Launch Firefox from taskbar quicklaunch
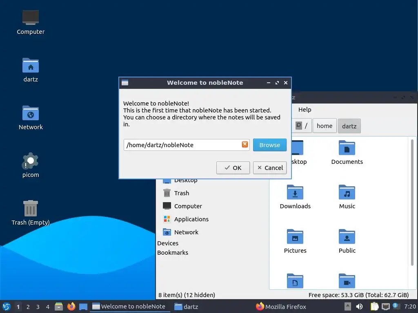Viewport: 418px width, 313px height. click(x=71, y=306)
